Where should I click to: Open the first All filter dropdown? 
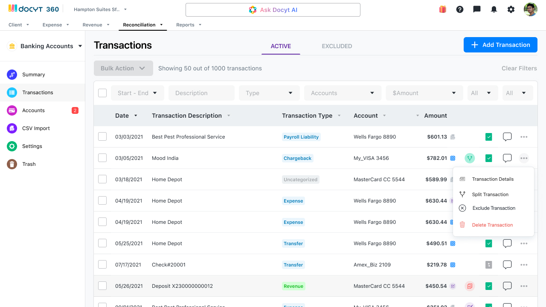pos(482,93)
